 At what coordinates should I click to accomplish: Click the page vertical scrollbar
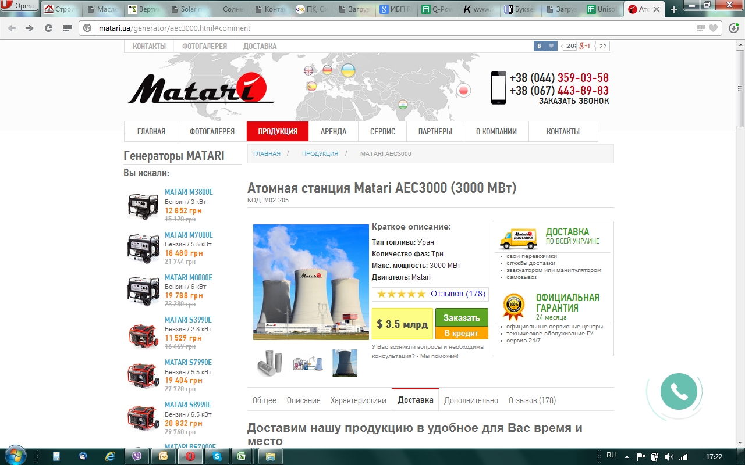point(740,243)
